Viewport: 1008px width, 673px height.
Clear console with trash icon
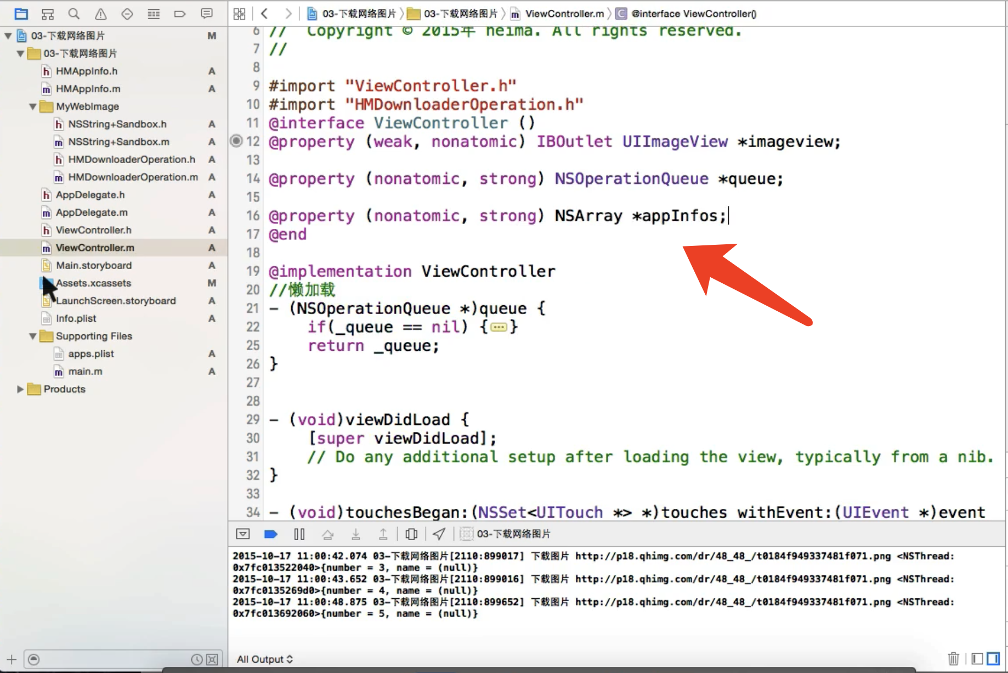point(953,658)
